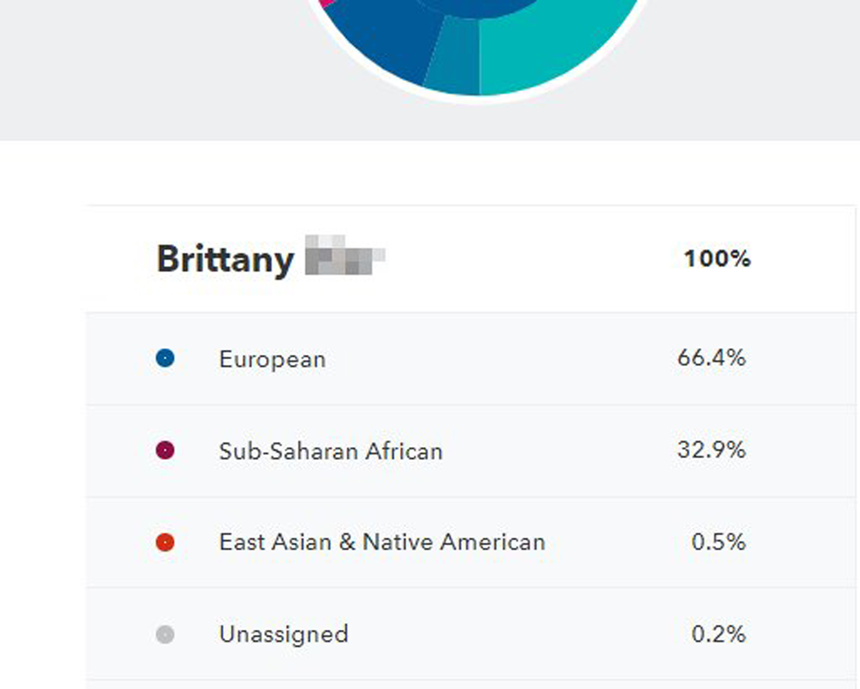Click the Brittany name heading
The width and height of the screenshot is (860, 689).
point(225,260)
